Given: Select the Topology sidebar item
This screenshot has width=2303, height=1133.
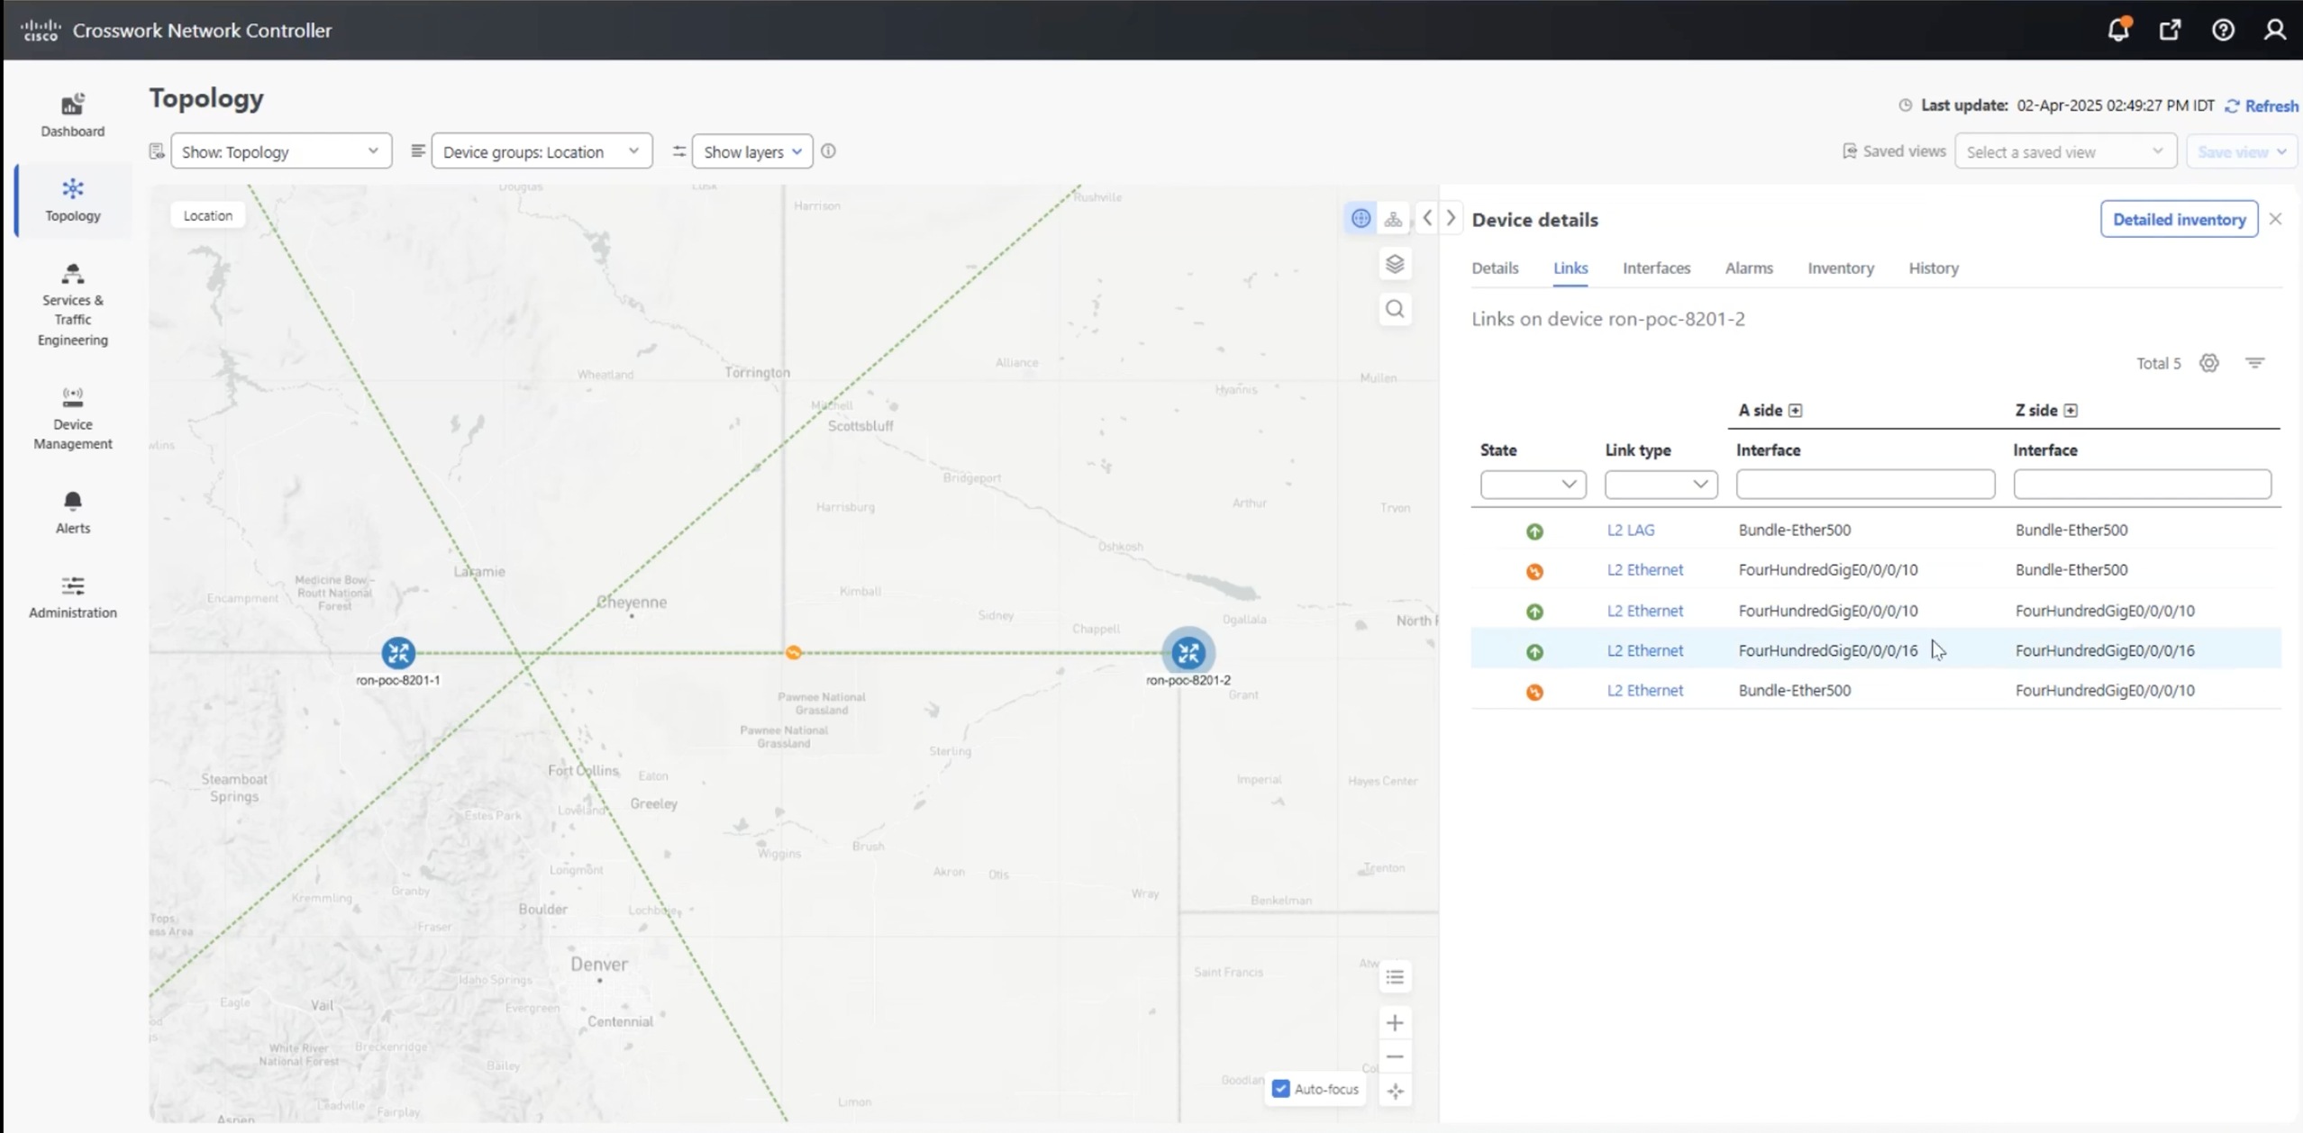Looking at the screenshot, I should 73,200.
